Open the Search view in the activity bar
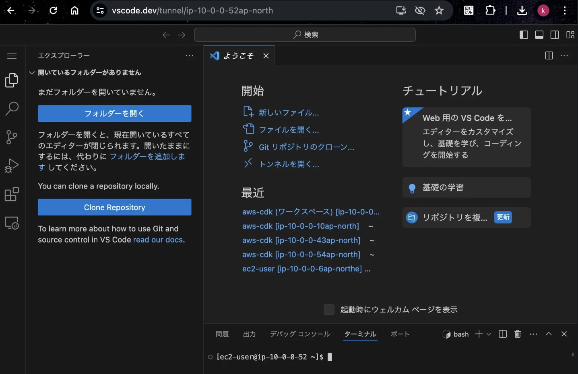 coord(12,109)
